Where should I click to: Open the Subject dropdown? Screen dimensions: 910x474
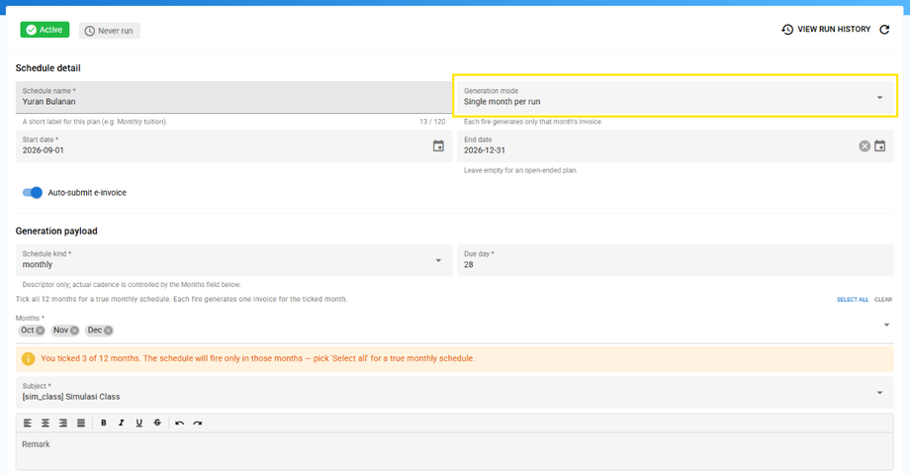tap(454, 392)
